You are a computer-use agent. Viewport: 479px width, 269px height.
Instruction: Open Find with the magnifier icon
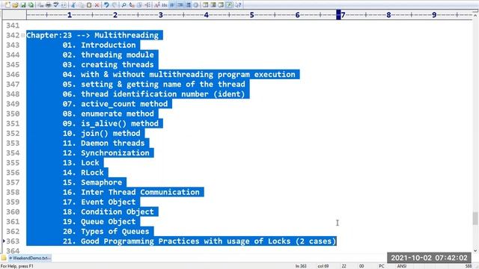click(123, 5)
